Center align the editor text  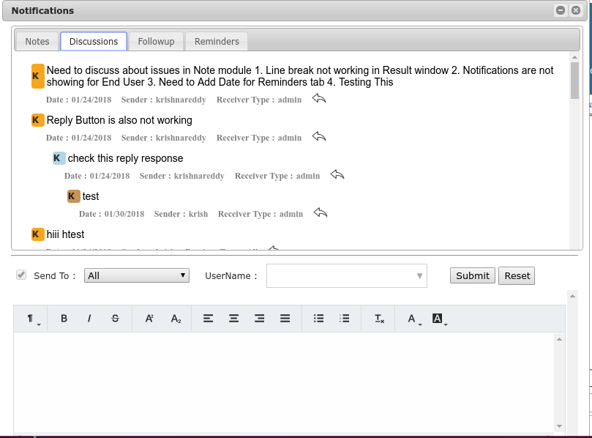[234, 319]
